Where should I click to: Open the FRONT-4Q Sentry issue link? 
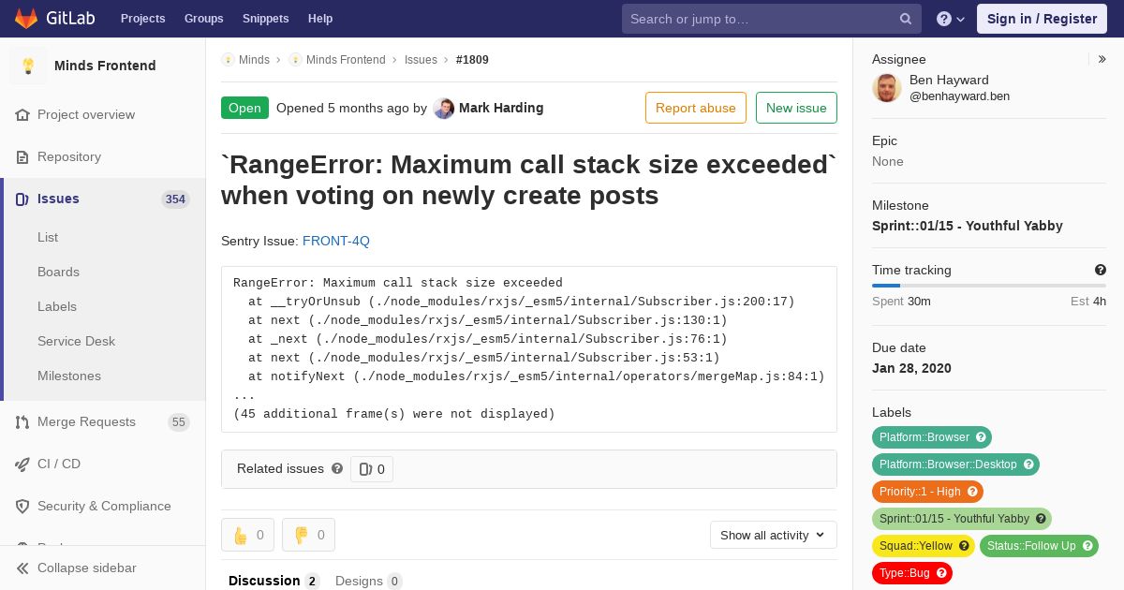(x=335, y=241)
